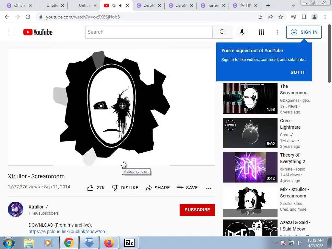
Task: Switch to the Official tab
Action: [x=18, y=6]
